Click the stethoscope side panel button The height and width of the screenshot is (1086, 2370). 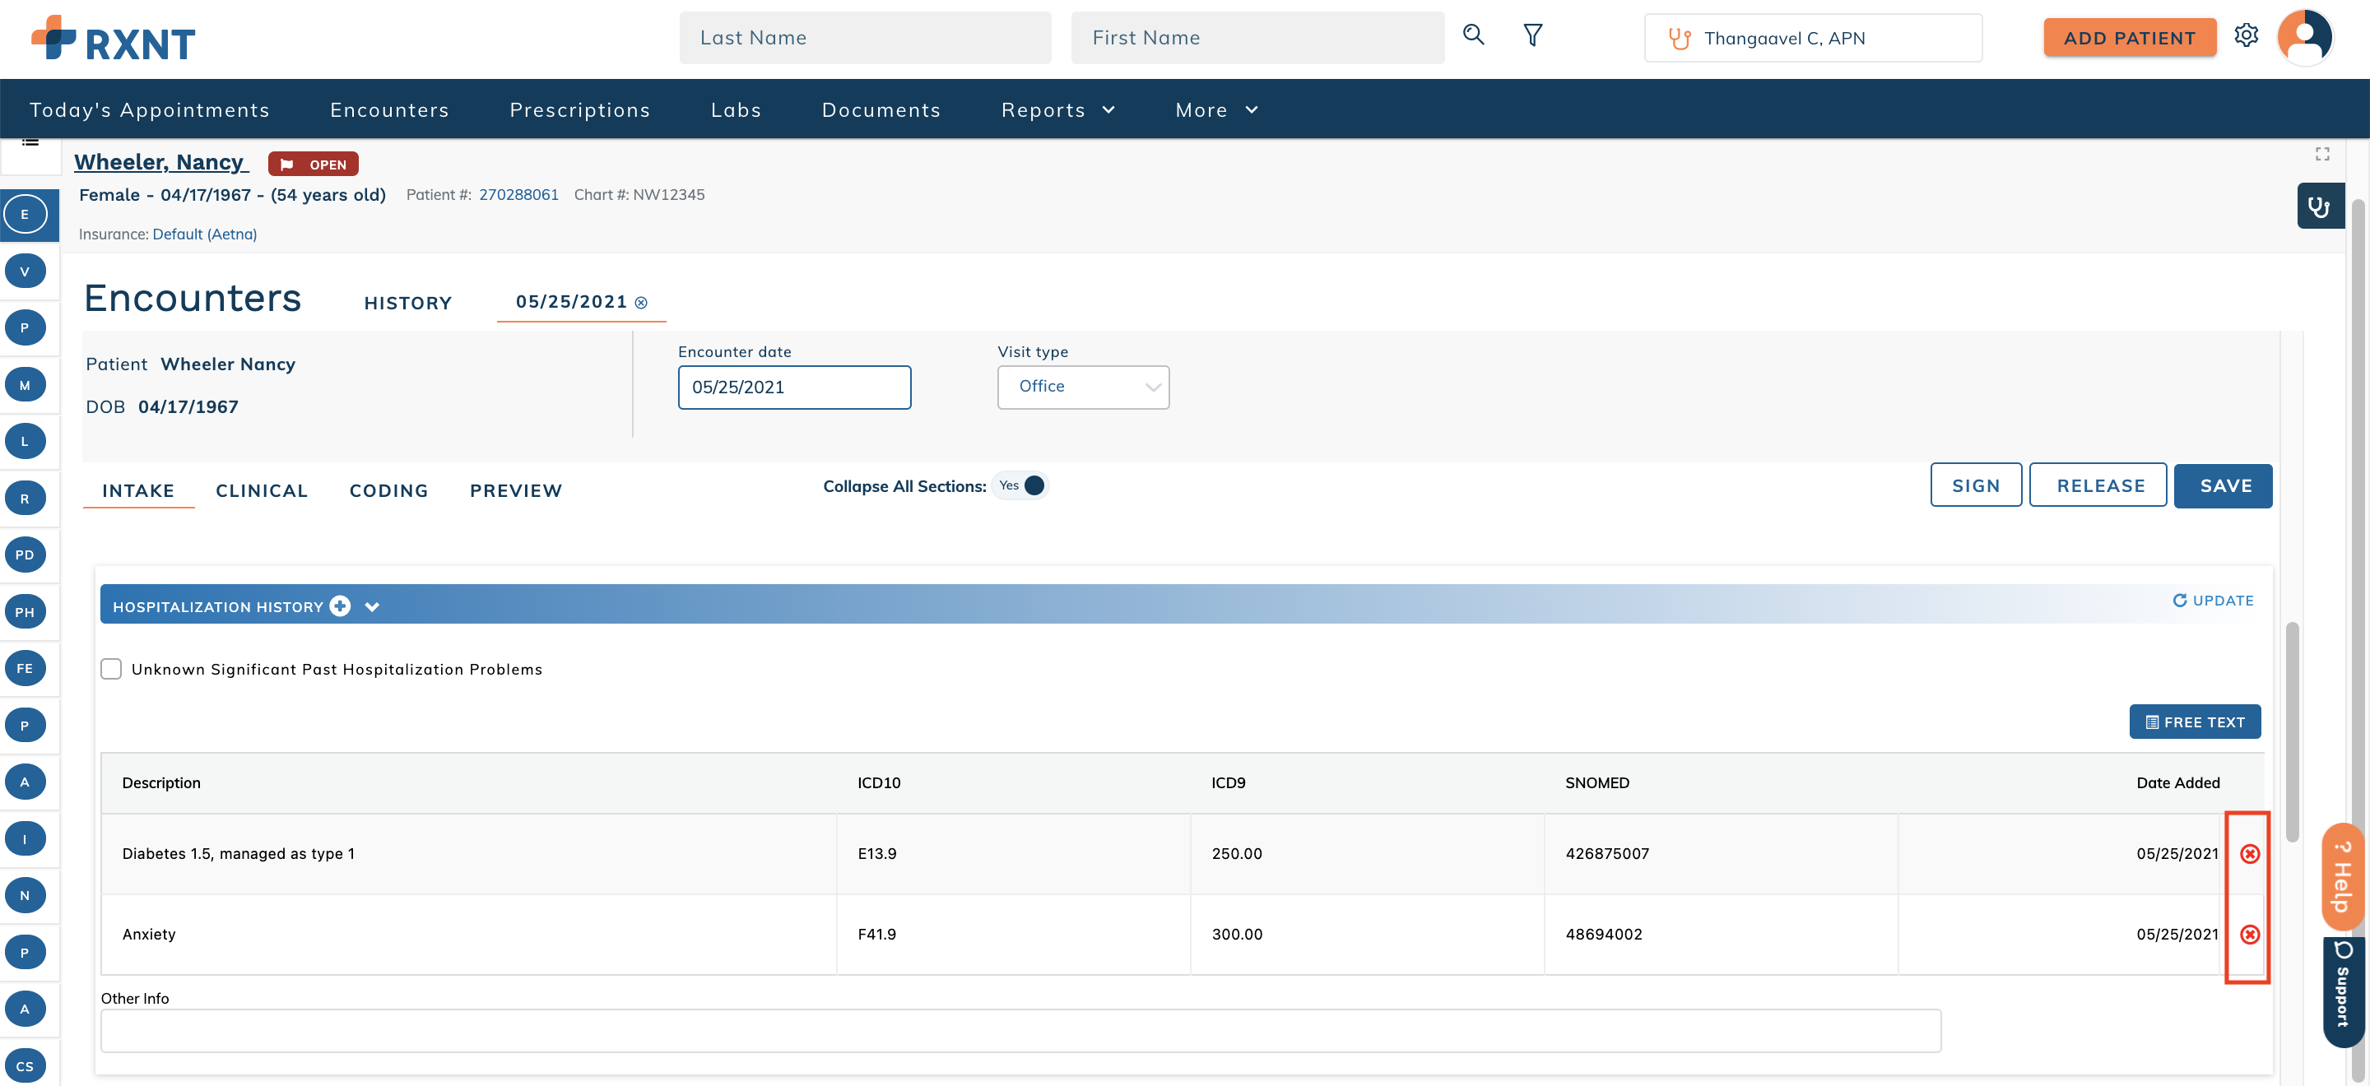[2320, 206]
